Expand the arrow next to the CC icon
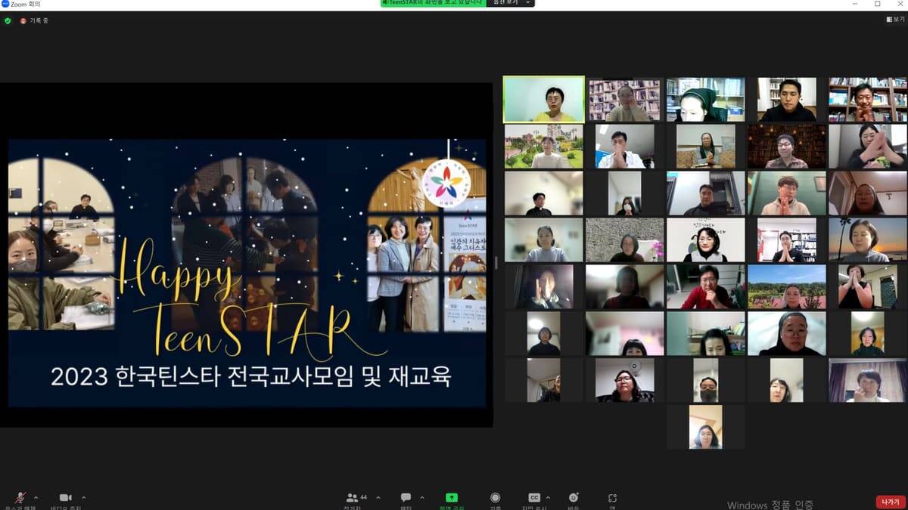The height and width of the screenshot is (510, 908). coord(549,497)
